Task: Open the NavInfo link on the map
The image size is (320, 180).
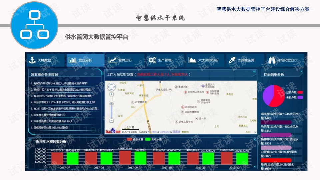Action: click(152, 132)
